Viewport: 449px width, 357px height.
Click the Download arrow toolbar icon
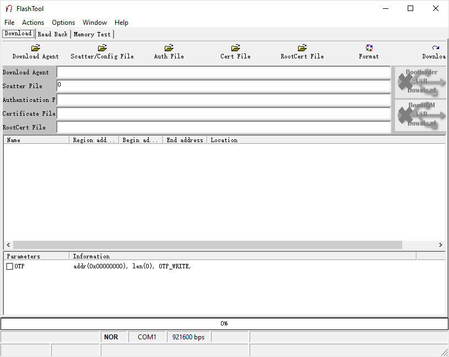(x=436, y=48)
